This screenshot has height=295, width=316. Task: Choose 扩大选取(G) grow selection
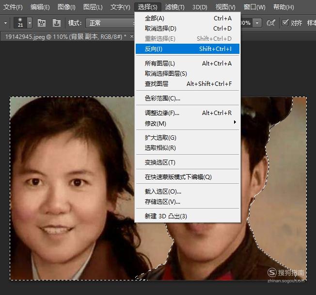coord(188,138)
